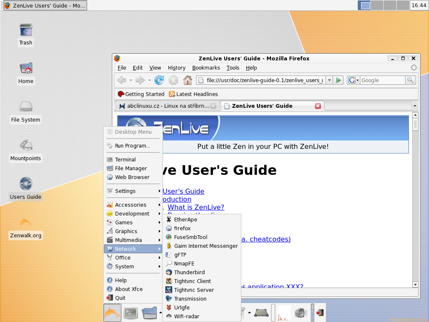Open the Firefox Bookmarks menu
Screen dimensions: 429x322
point(206,68)
